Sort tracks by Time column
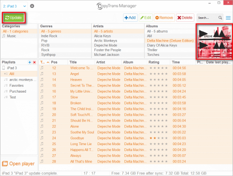The height and width of the screenshot is (176, 233). pyautogui.click(x=183, y=62)
